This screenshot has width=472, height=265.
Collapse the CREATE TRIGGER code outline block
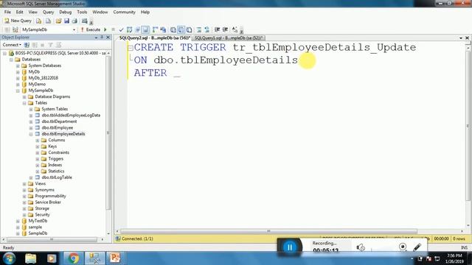tap(131, 48)
